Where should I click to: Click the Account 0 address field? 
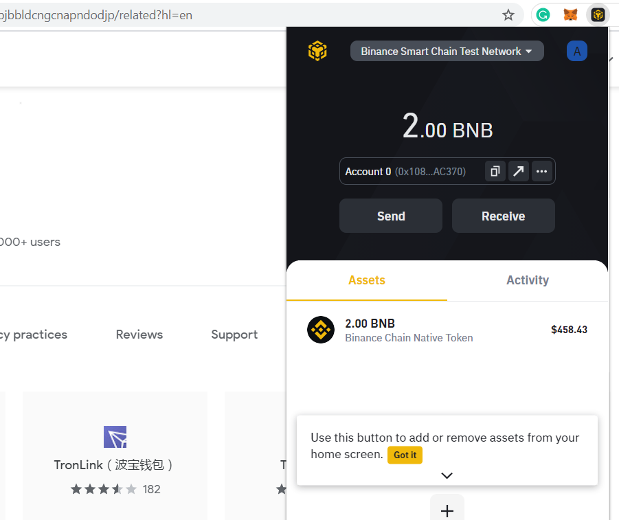pos(447,171)
